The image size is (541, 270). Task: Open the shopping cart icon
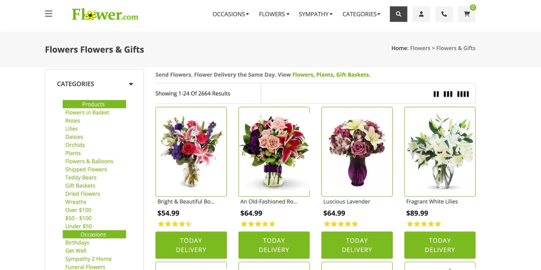[x=467, y=14]
